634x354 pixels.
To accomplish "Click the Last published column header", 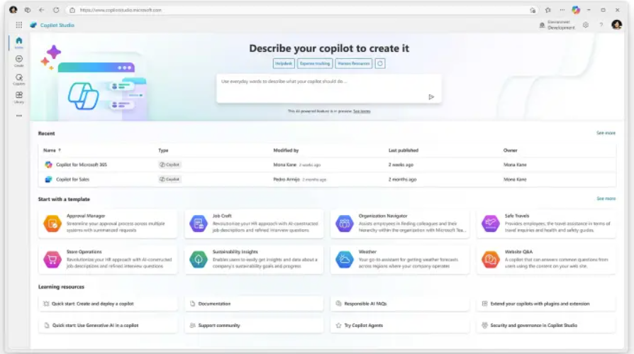I will (x=404, y=150).
